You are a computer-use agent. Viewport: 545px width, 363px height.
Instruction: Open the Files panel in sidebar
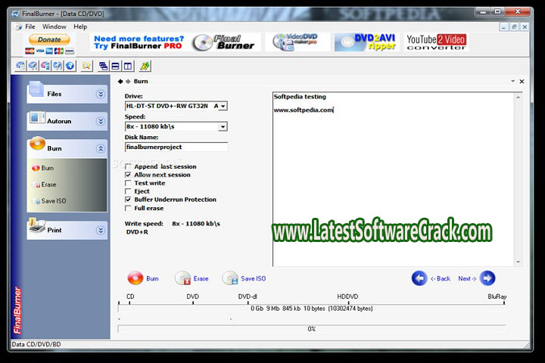coord(67,94)
